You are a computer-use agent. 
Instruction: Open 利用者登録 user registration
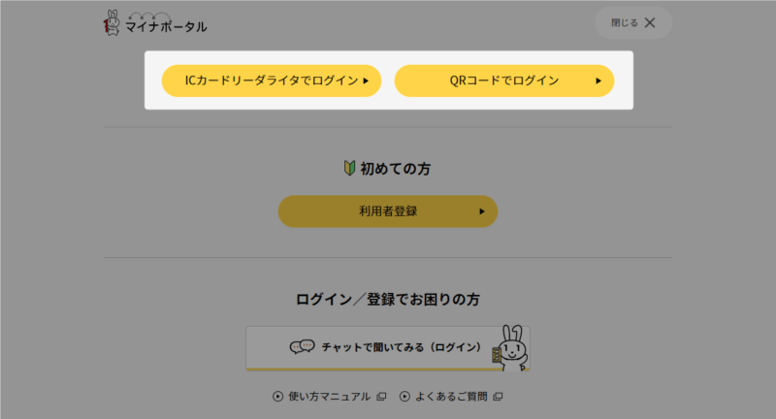click(387, 210)
